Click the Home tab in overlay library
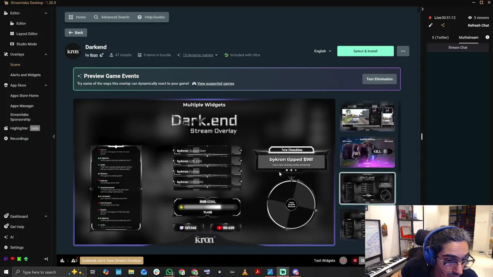The image size is (493, 277). tap(77, 17)
